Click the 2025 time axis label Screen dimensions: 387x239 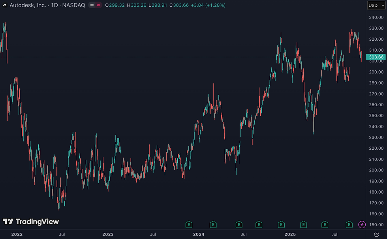(x=290, y=234)
